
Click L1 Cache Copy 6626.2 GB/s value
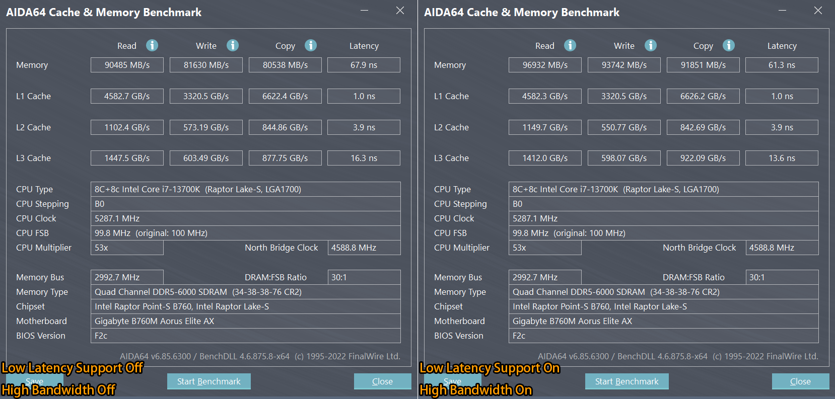click(703, 96)
